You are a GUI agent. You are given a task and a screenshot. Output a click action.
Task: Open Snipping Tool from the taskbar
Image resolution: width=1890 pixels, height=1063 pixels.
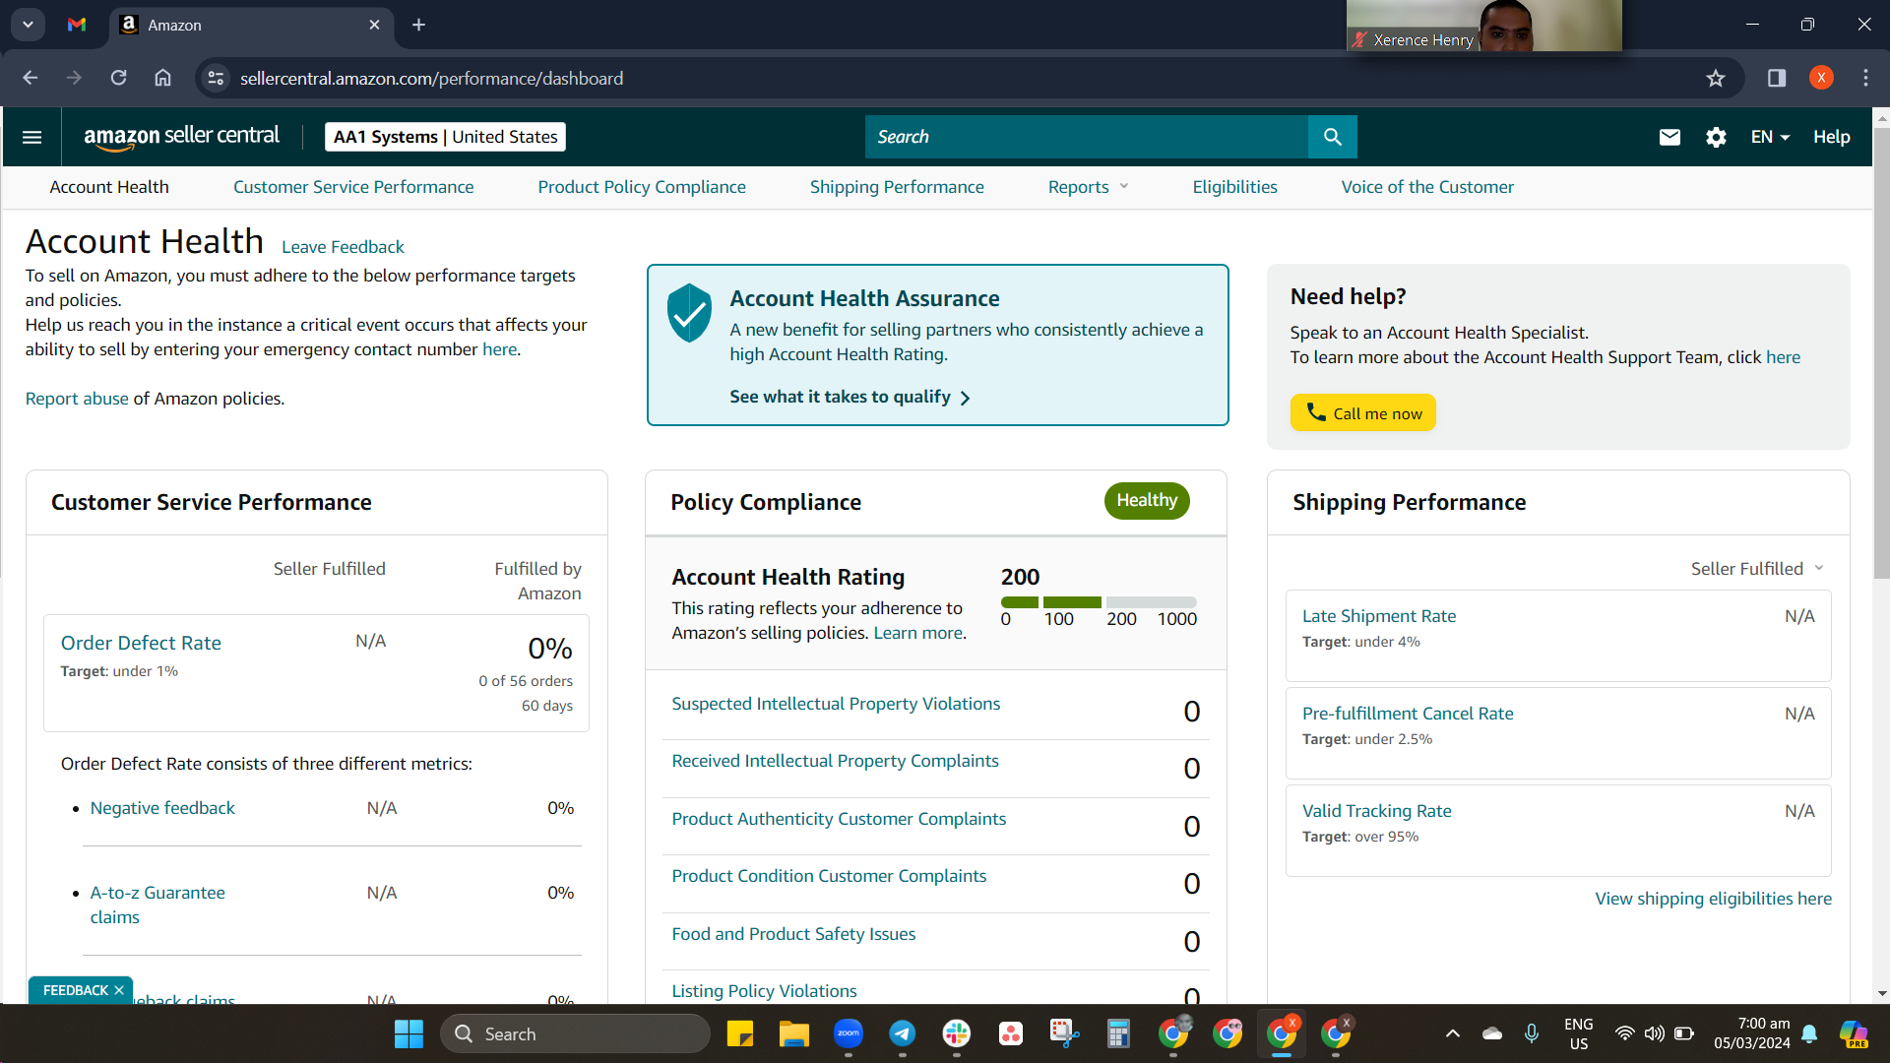tap(1064, 1033)
